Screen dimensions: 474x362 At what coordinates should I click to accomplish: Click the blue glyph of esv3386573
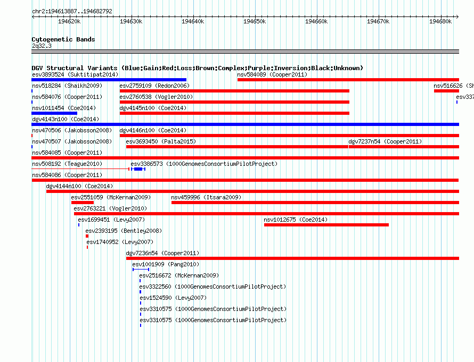(138, 169)
